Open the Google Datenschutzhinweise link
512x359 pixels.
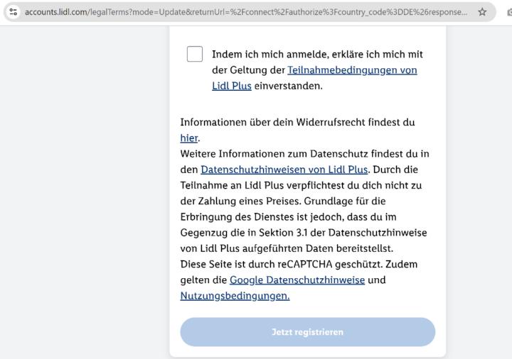pyautogui.click(x=297, y=280)
